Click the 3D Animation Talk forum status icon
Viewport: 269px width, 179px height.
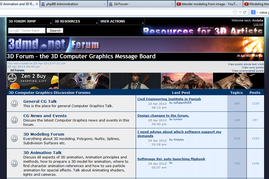click(x=14, y=163)
